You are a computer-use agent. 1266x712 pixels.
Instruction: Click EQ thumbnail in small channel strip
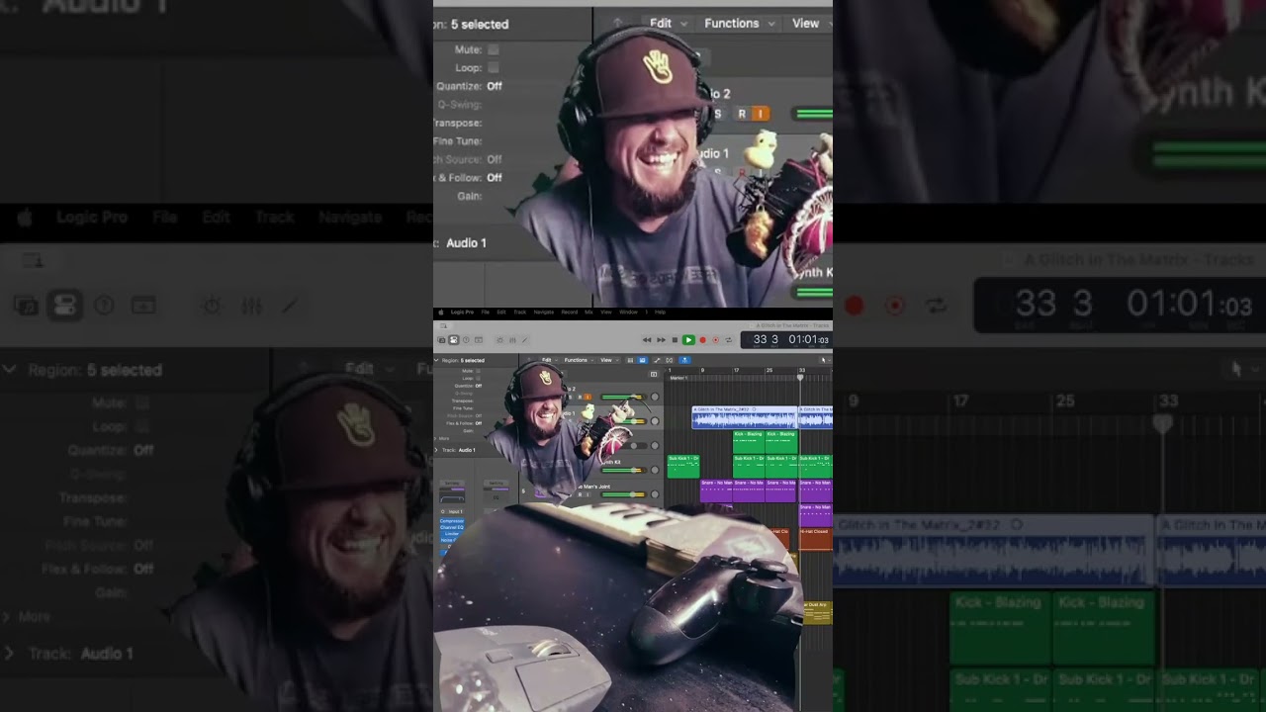point(452,499)
